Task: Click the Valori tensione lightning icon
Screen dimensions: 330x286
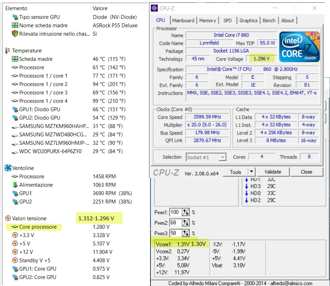Action: [x=8, y=218]
